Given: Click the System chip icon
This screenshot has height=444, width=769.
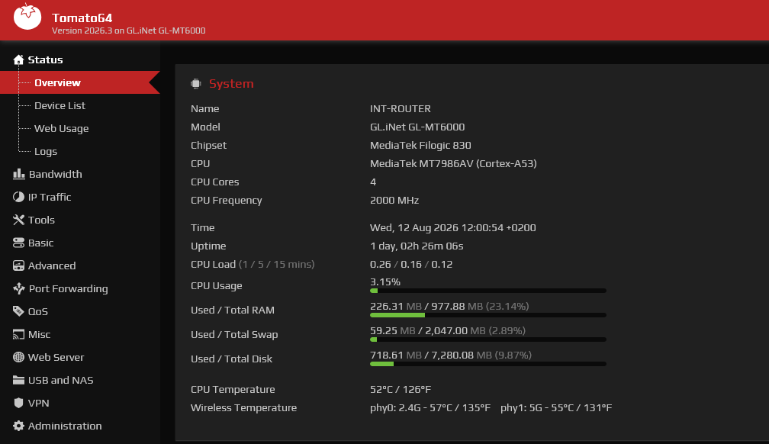Looking at the screenshot, I should click(196, 83).
